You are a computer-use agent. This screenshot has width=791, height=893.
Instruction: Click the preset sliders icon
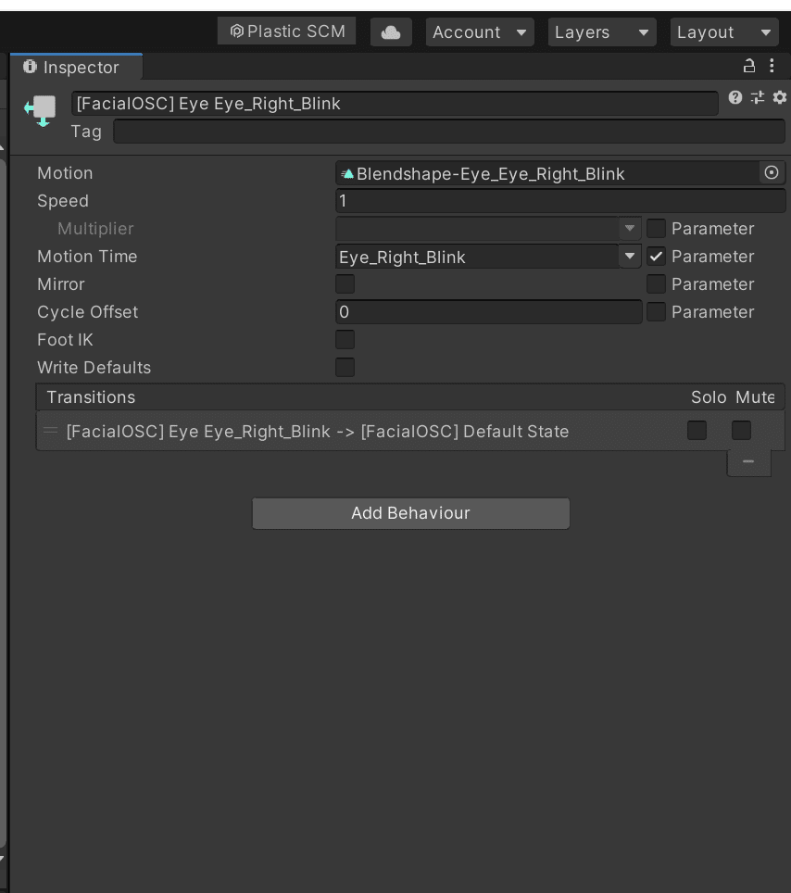click(758, 97)
